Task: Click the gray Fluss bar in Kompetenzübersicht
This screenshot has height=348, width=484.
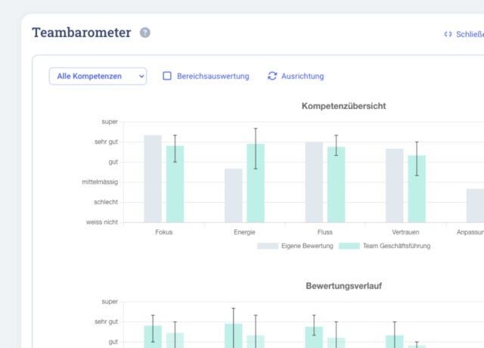Action: click(x=314, y=182)
